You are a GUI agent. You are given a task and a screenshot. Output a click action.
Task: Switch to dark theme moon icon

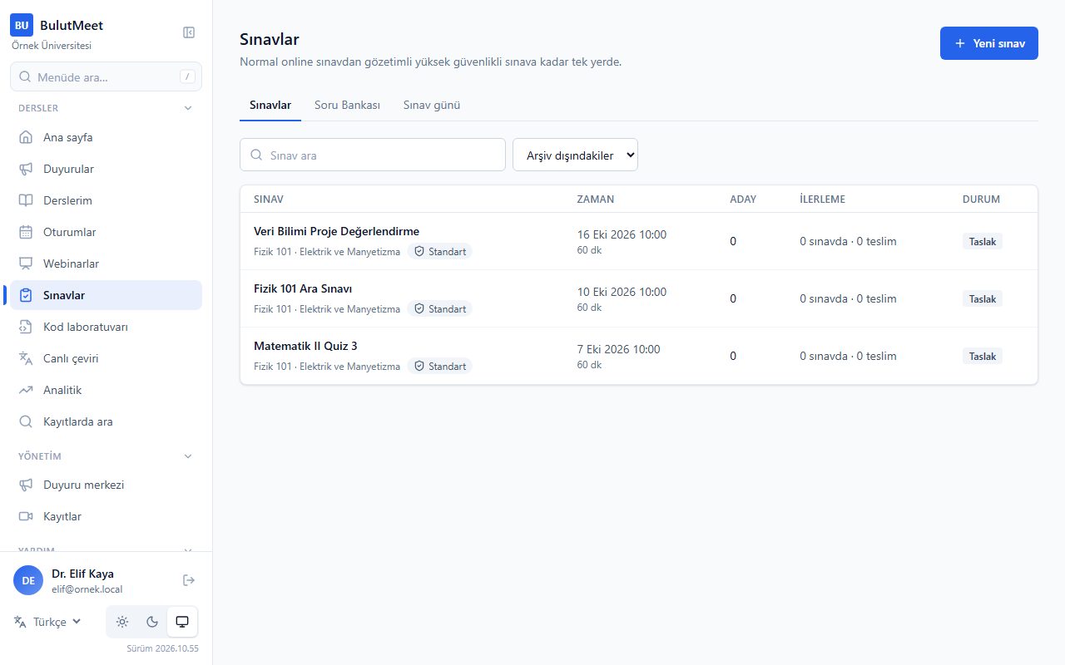152,622
